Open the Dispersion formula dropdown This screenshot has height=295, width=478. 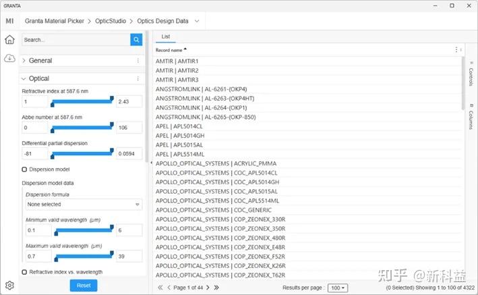(84, 205)
